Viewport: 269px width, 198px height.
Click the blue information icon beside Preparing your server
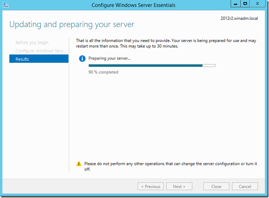click(x=82, y=59)
